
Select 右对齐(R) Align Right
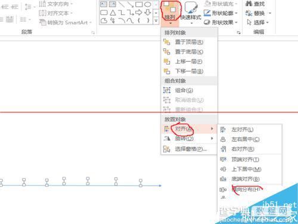250,149
